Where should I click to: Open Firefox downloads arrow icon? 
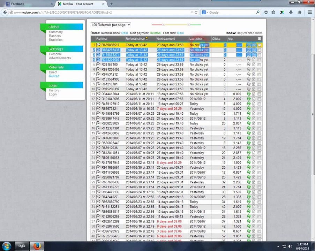(x=291, y=12)
